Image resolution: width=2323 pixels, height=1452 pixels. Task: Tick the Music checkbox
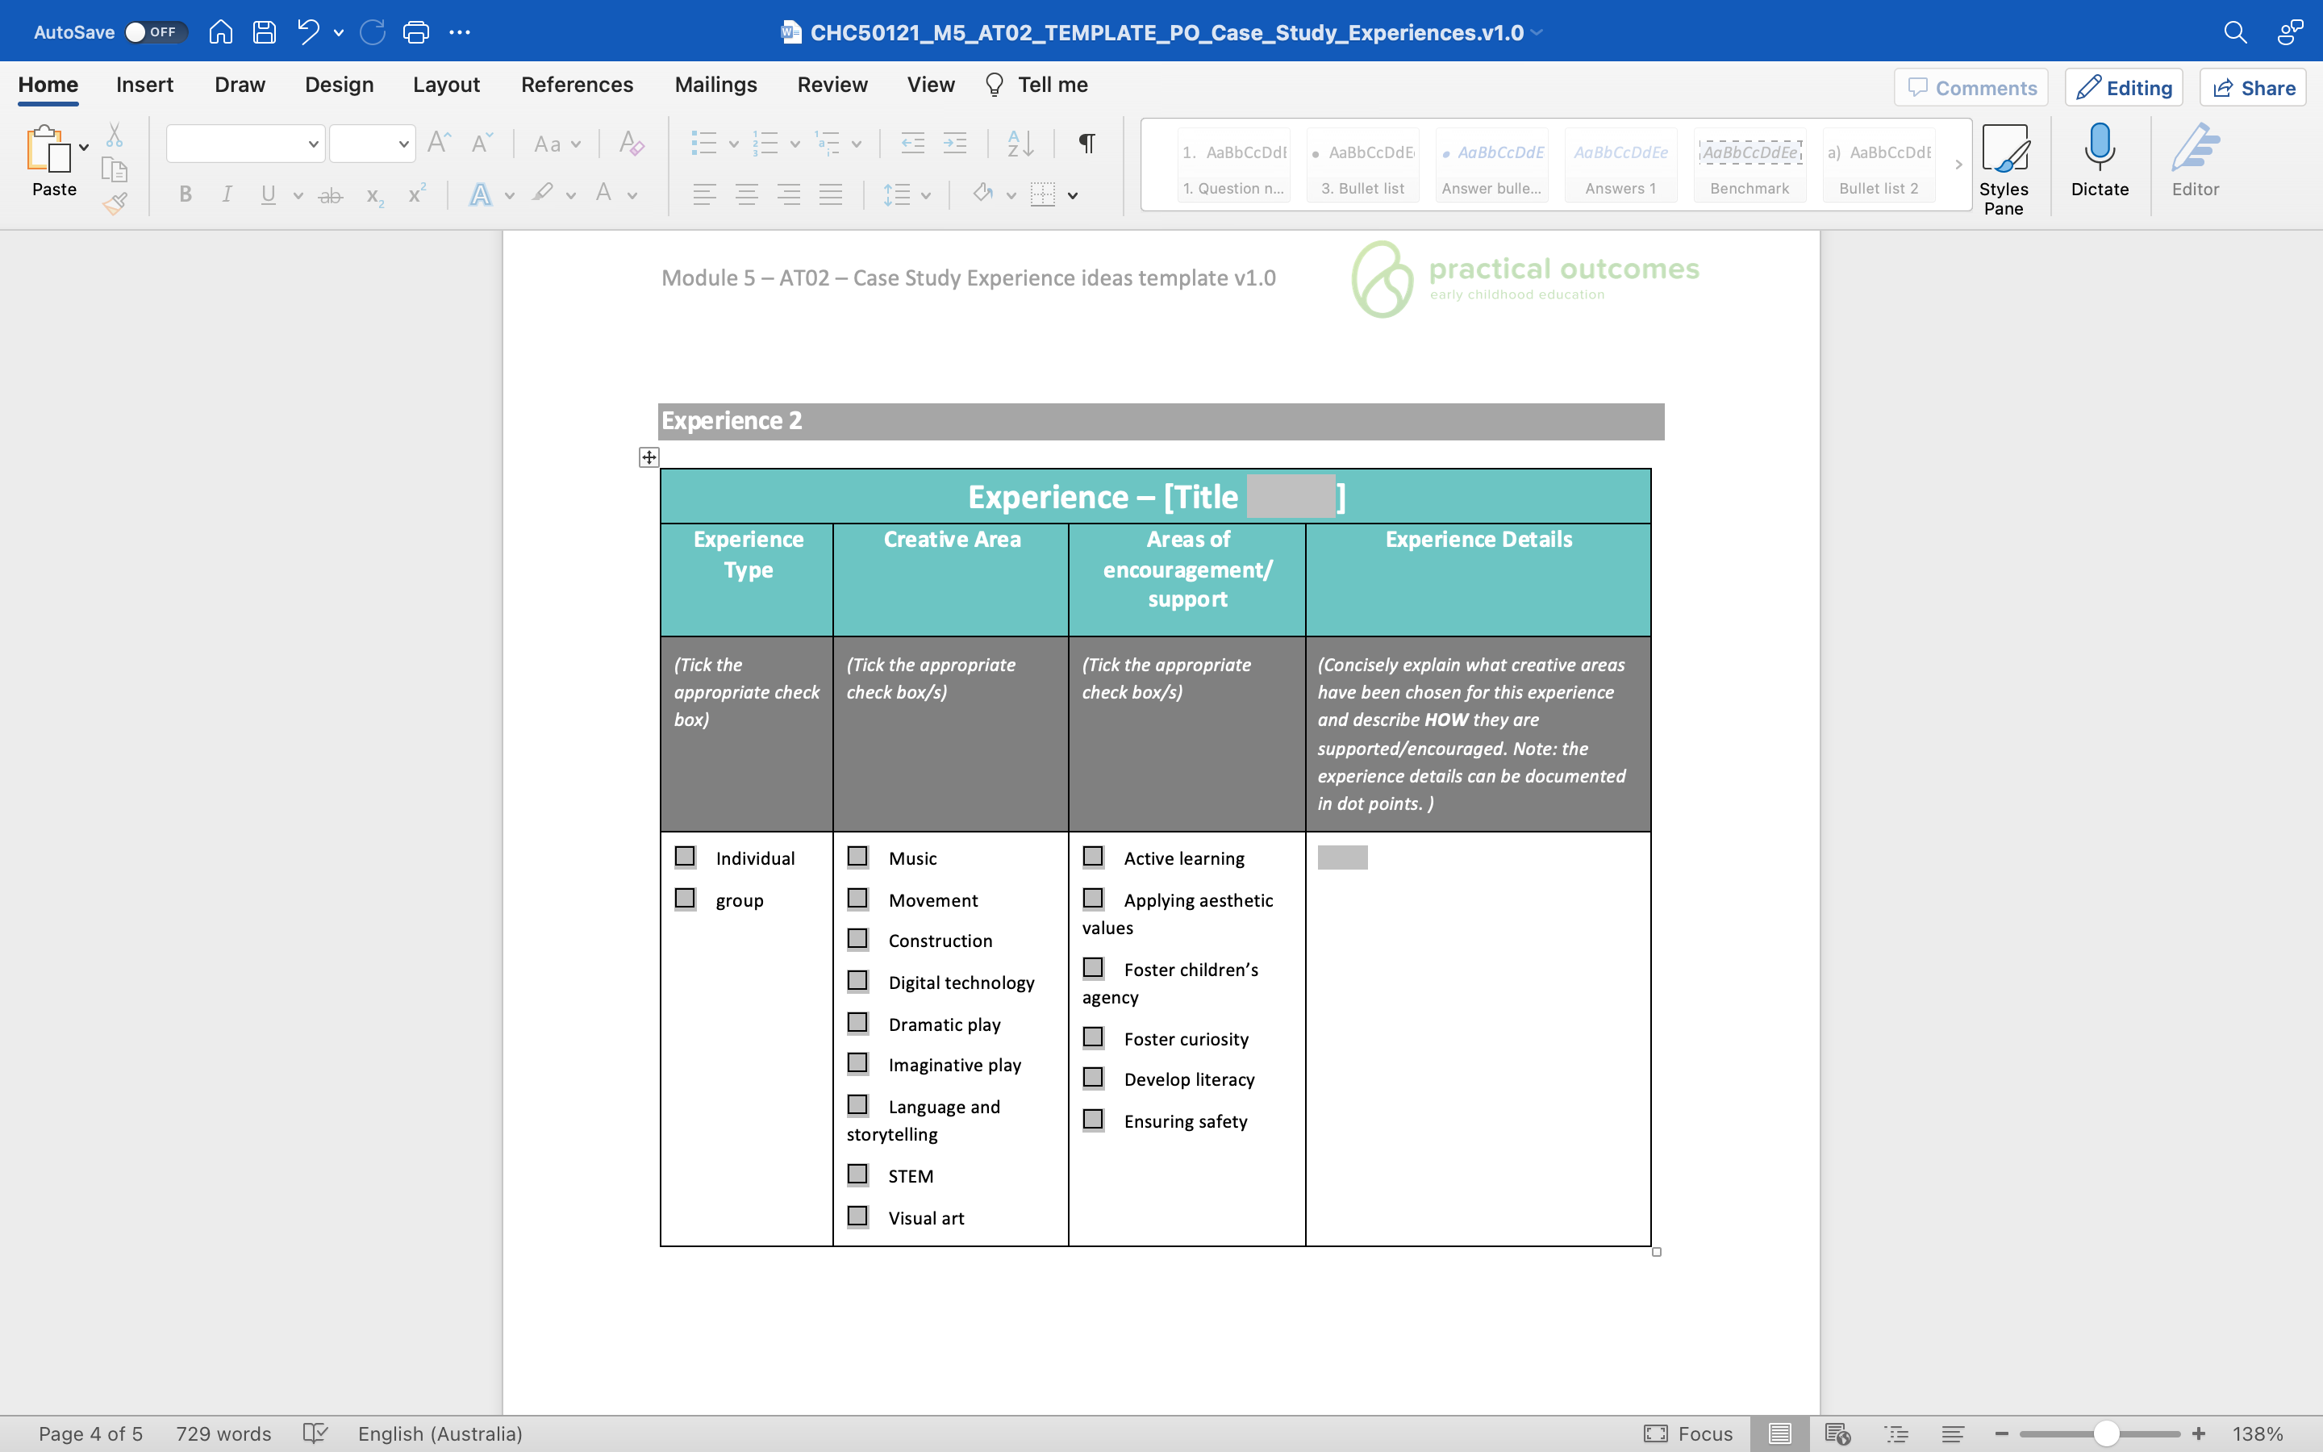[x=857, y=855]
